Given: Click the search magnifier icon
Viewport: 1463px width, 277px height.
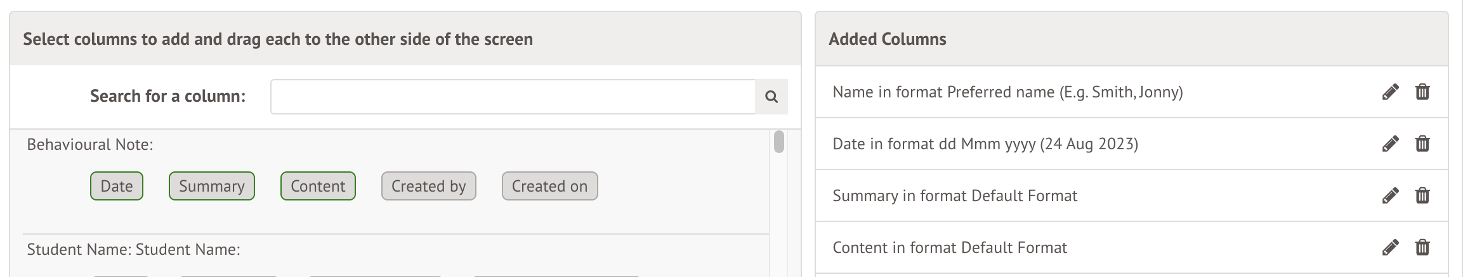Looking at the screenshot, I should (x=771, y=97).
